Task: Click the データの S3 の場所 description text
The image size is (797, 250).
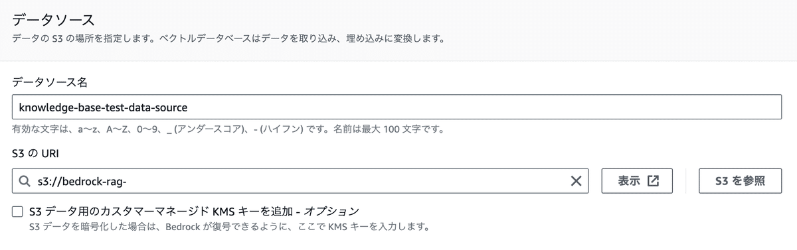Action: (228, 39)
